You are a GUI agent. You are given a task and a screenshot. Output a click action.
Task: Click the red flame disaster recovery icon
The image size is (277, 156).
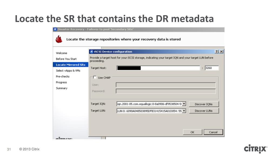click(x=59, y=39)
